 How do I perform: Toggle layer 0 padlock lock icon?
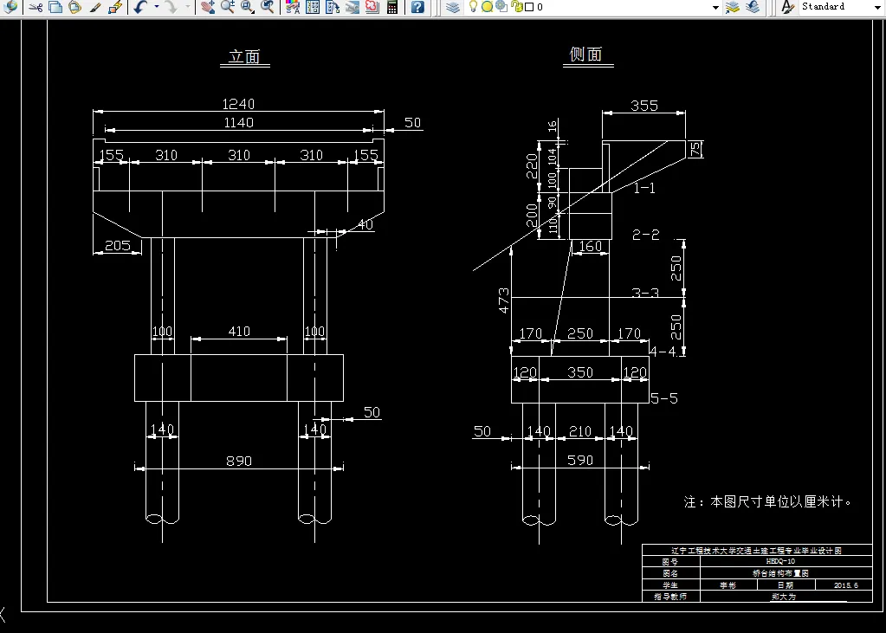pos(516,7)
